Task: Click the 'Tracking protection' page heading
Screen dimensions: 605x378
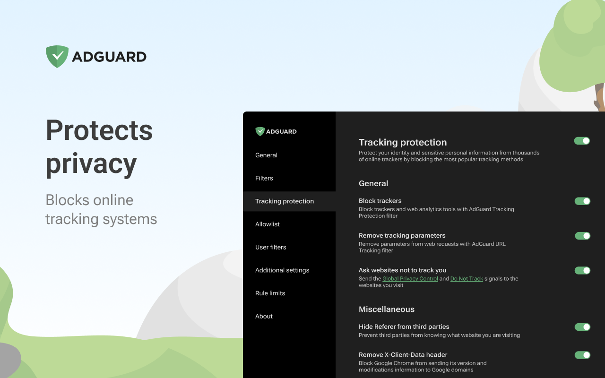Action: [403, 142]
